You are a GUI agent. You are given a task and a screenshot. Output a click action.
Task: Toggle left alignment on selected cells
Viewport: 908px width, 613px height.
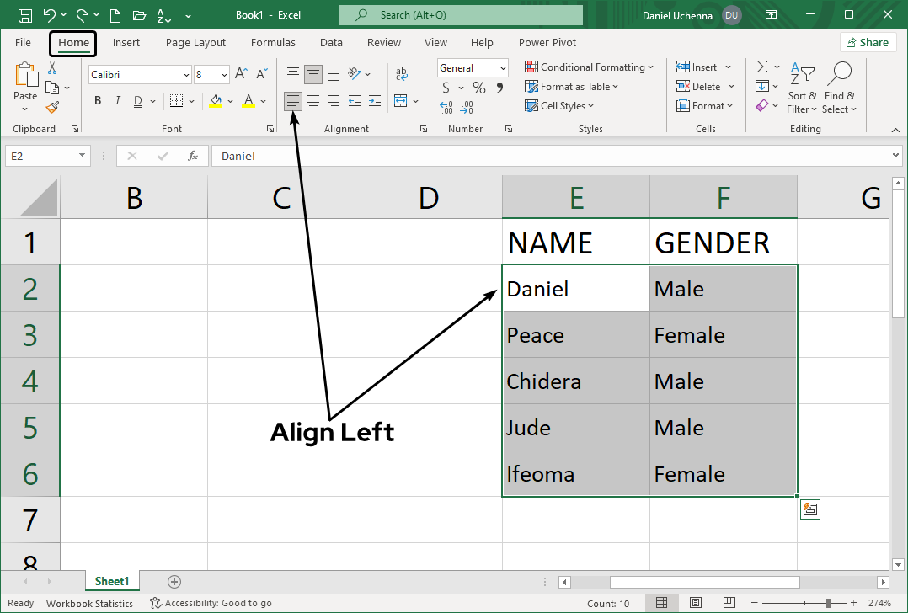coord(292,100)
